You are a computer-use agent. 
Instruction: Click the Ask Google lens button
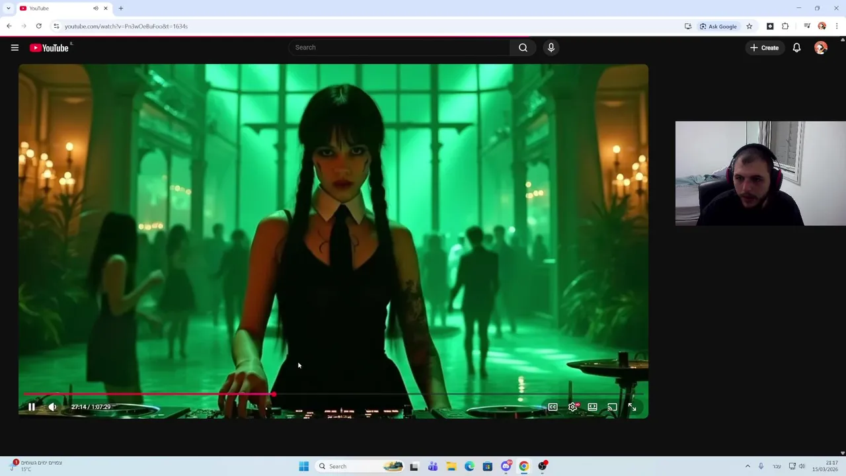(718, 26)
